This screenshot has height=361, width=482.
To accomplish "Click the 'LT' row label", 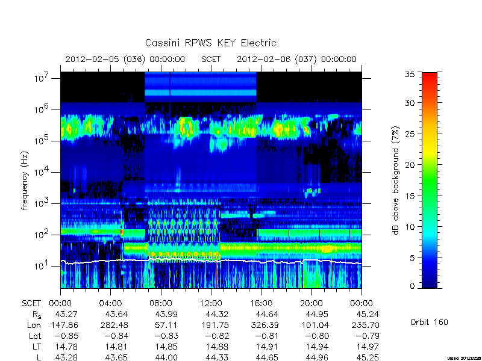I will [37, 347].
